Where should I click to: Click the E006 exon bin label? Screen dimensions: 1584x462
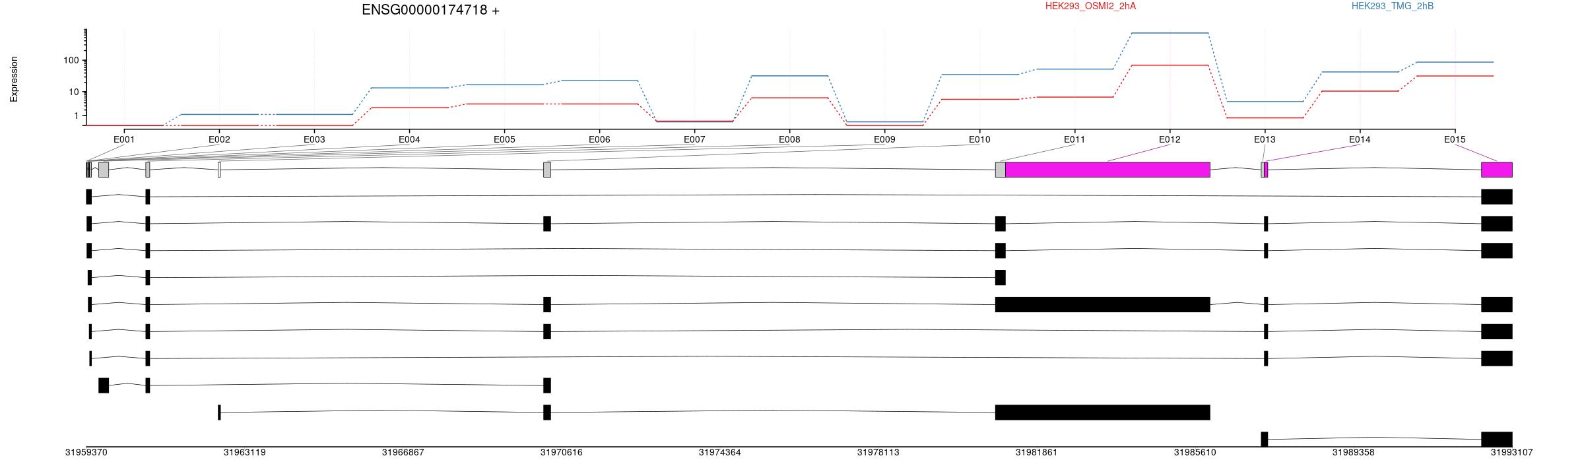pyautogui.click(x=599, y=139)
